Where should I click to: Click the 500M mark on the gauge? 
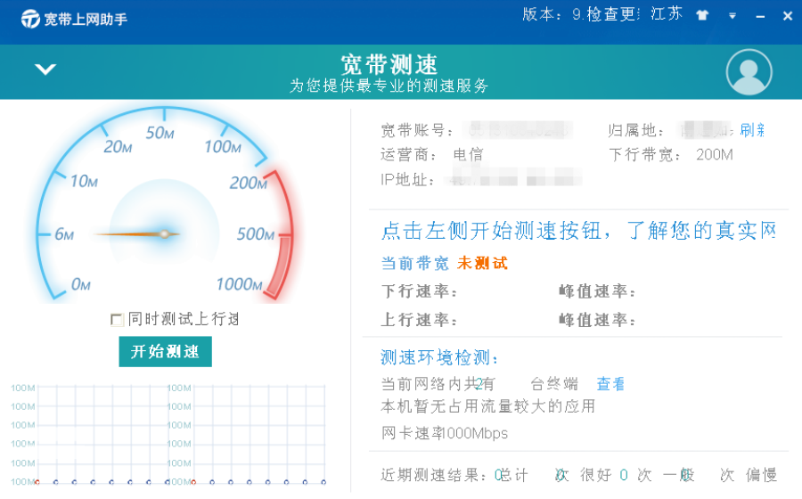[256, 234]
